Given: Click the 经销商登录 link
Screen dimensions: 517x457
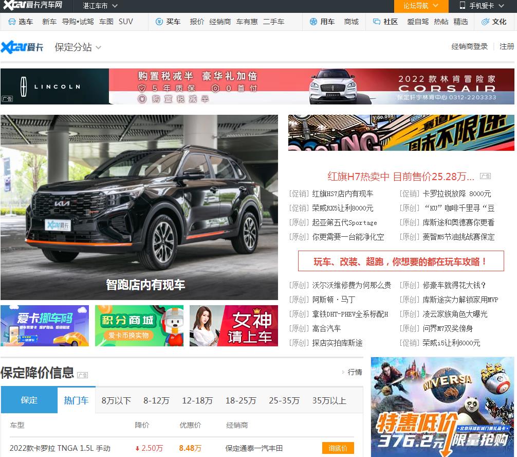Looking at the screenshot, I should coord(470,46).
